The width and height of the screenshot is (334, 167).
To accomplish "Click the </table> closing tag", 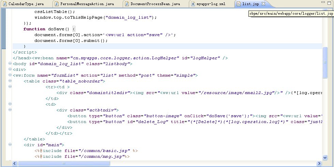I will [34, 139].
